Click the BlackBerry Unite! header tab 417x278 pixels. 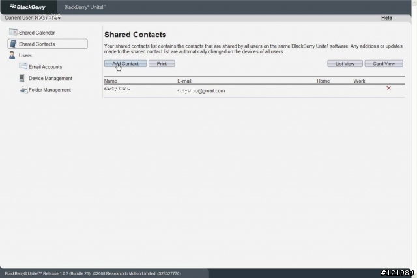pyautogui.click(x=85, y=7)
